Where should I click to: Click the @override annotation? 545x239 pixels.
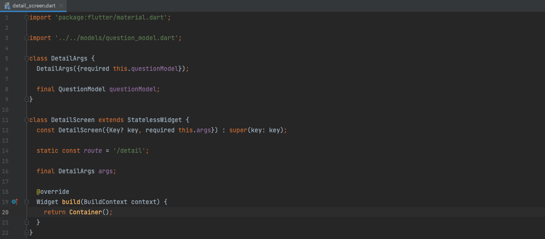coord(53,191)
